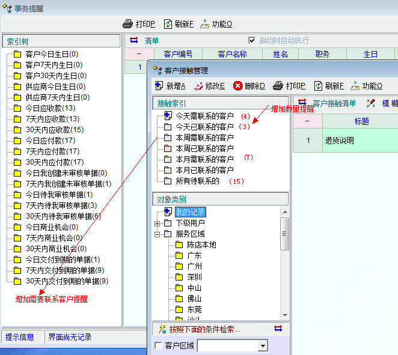Select 所有待联系的 in 接触索引
The width and height of the screenshot is (398, 355).
[x=197, y=181]
